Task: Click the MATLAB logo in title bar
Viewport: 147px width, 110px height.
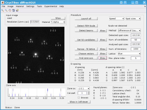Action: (x=2, y=2)
